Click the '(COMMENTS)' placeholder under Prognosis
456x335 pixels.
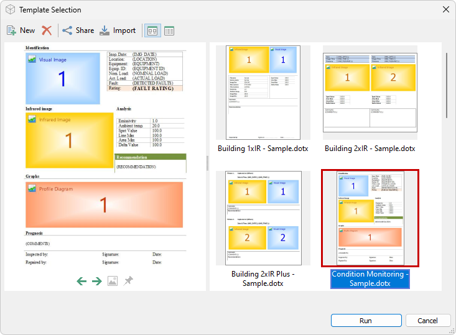(37, 244)
